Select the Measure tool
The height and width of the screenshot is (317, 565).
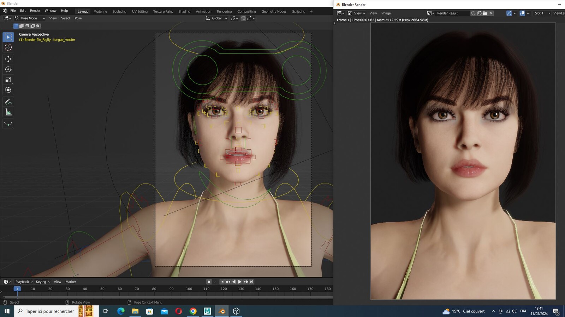click(8, 112)
